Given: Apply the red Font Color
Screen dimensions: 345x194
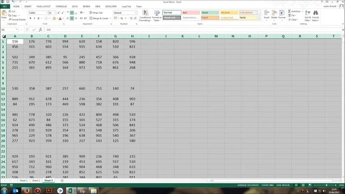Looking at the screenshot, I should tap(60, 18).
